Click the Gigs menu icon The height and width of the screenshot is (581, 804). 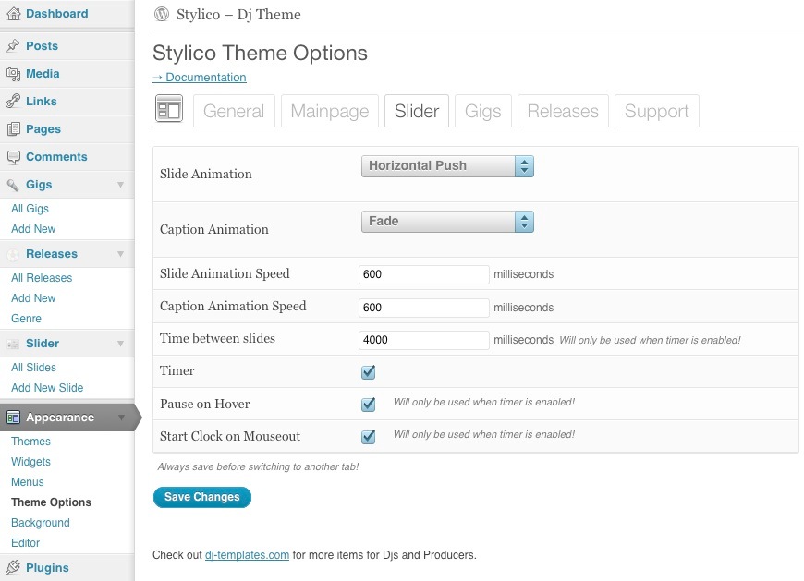[13, 185]
